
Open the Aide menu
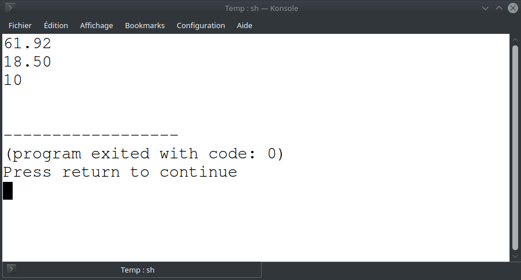pyautogui.click(x=244, y=25)
